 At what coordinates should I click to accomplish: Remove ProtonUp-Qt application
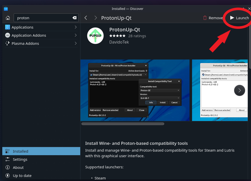pyautogui.click(x=213, y=18)
